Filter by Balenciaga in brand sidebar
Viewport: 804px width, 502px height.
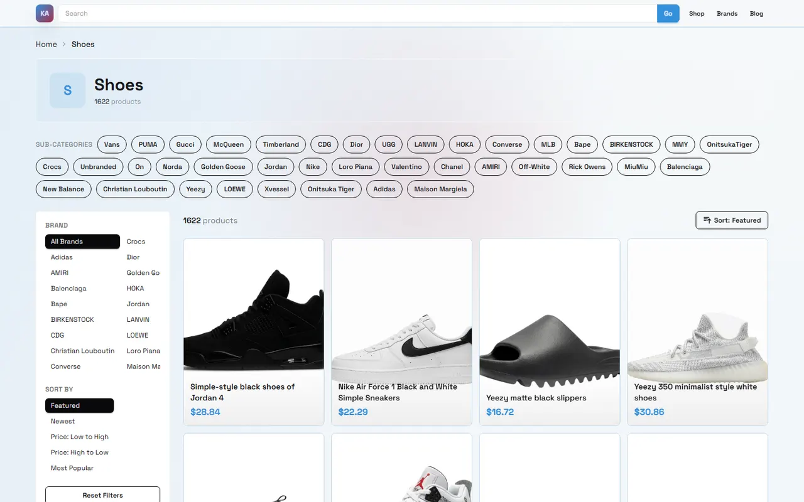tap(82, 289)
